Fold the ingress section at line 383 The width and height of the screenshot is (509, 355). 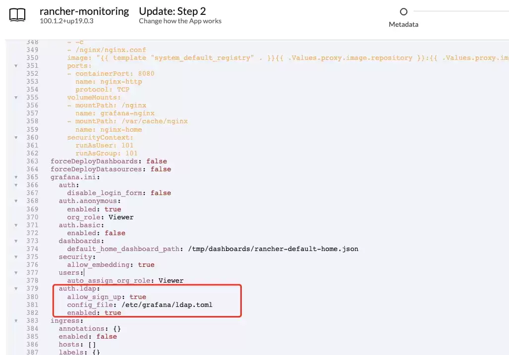[16, 321]
